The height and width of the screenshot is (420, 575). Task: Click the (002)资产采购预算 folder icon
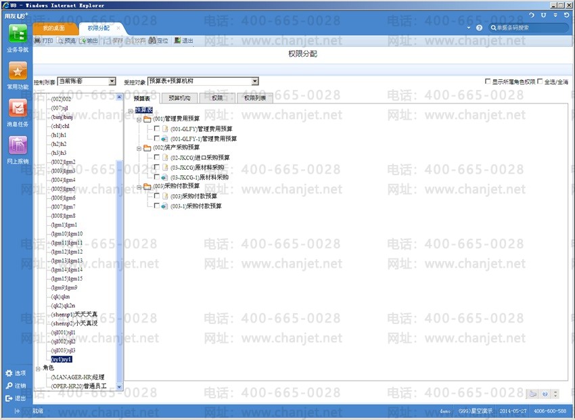147,148
